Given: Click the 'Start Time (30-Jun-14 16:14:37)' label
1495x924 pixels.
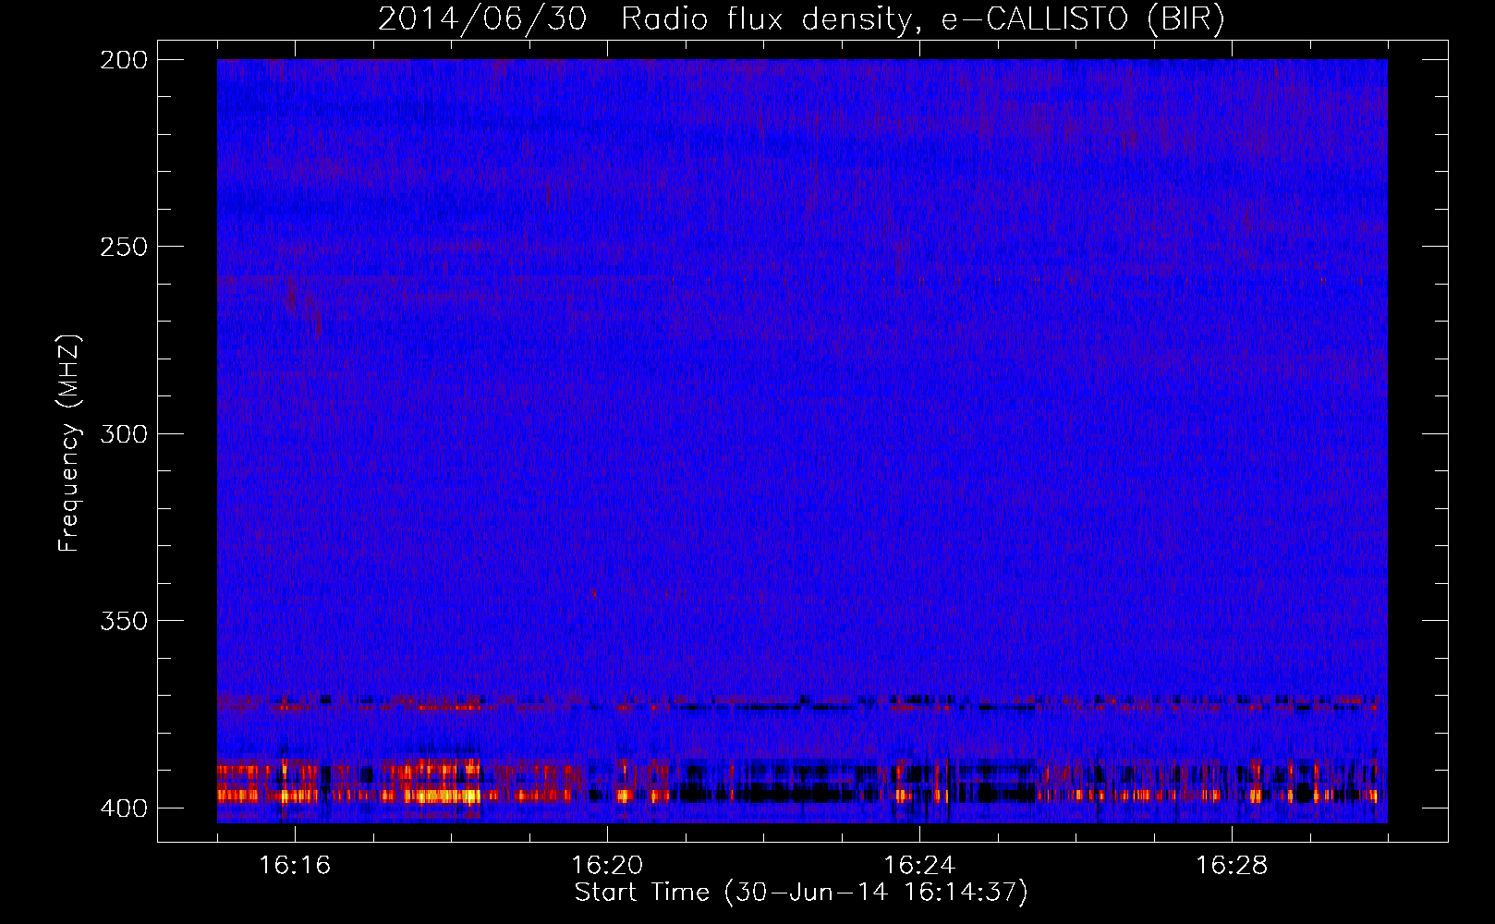Looking at the screenshot, I should (x=801, y=893).
